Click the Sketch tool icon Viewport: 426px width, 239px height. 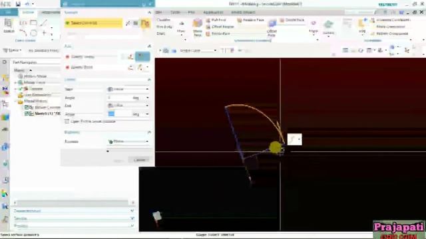pos(9,26)
